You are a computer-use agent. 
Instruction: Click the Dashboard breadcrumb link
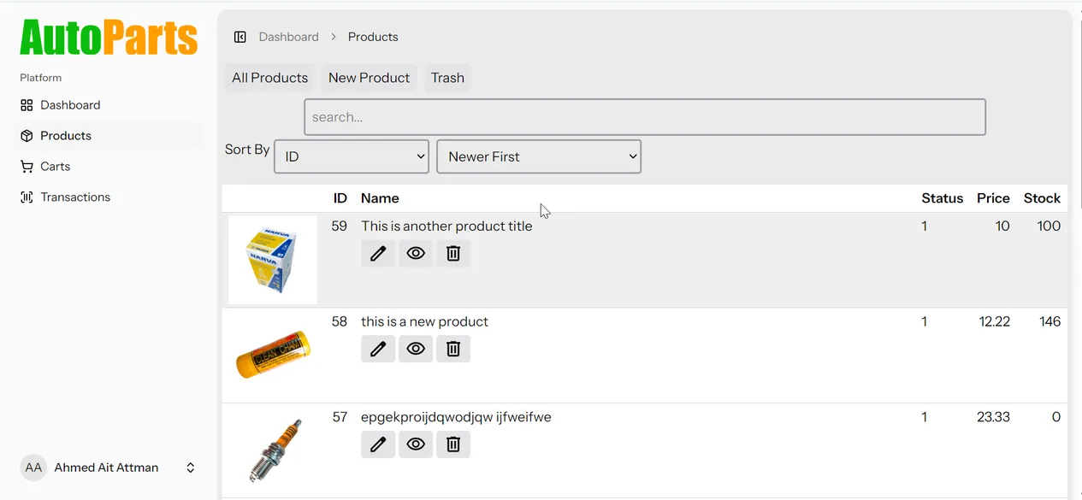288,37
